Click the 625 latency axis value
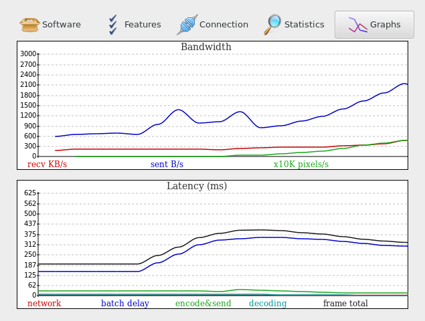 pos(30,193)
